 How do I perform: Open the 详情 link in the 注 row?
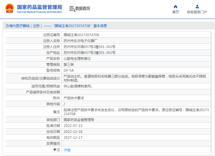tap(67, 150)
